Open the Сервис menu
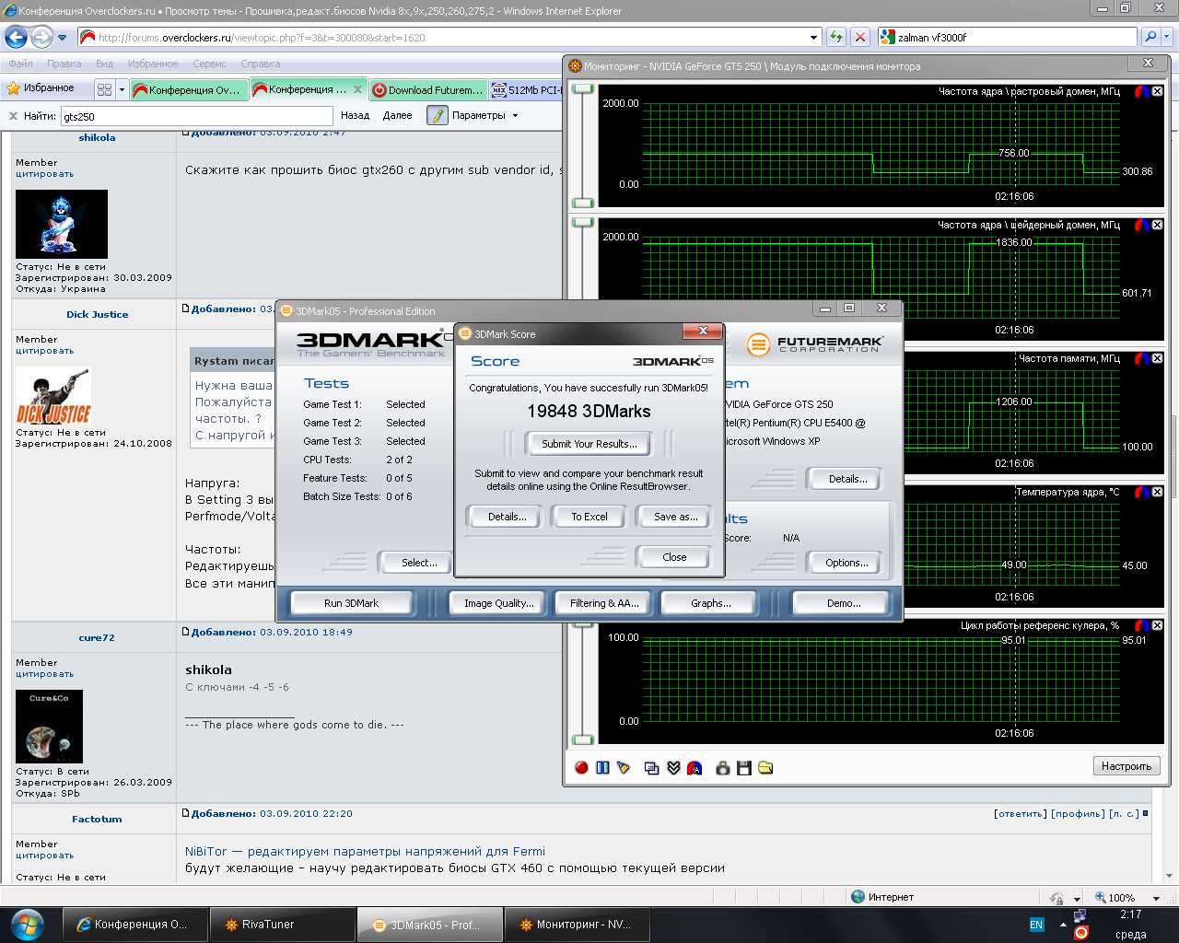This screenshot has height=943, width=1179. 209,64
